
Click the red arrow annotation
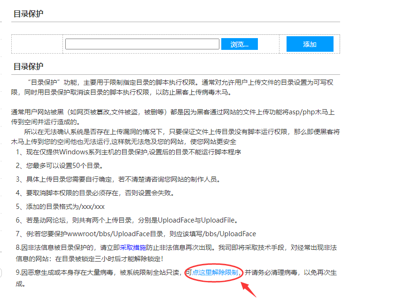point(250,288)
